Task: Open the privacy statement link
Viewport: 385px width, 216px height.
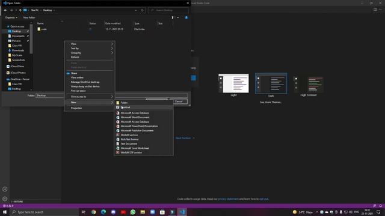Action: 228,199
